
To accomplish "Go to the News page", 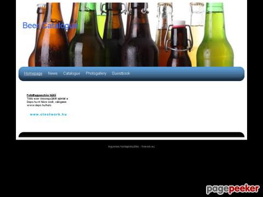I will point(53,73).
